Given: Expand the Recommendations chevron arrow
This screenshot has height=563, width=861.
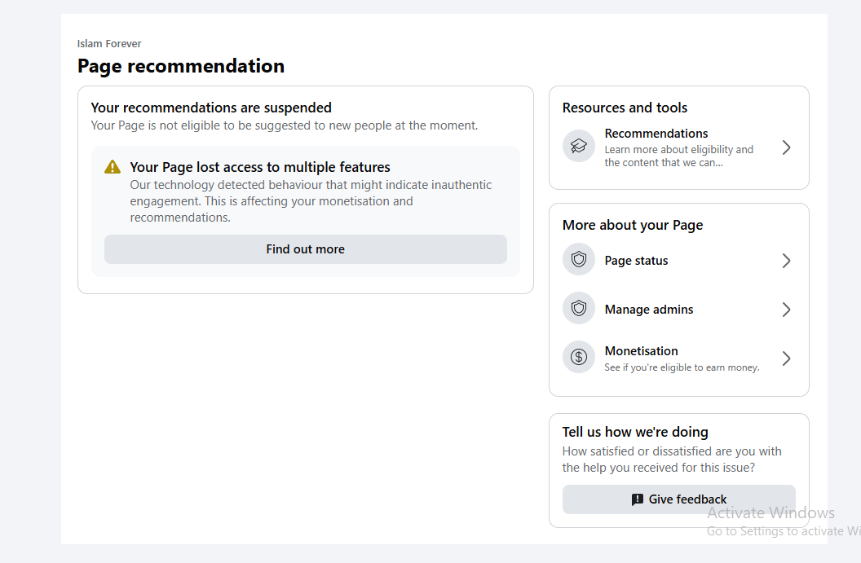Looking at the screenshot, I should (786, 147).
